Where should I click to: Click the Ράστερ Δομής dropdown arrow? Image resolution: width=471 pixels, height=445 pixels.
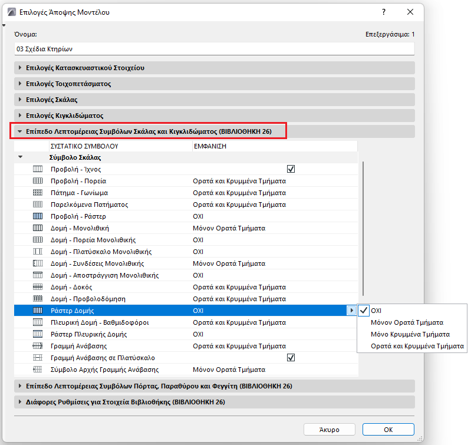point(351,311)
